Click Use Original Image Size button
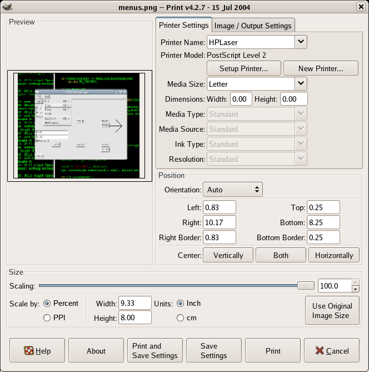Screen dimensions: 369x372 [x=332, y=310]
